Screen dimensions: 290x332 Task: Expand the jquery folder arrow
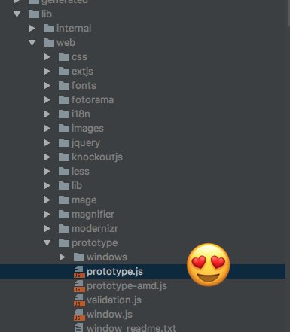[47, 143]
